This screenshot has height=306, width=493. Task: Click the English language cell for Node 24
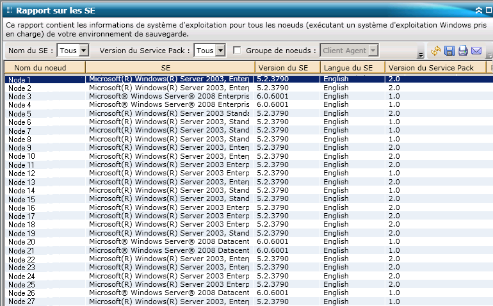coord(336,276)
